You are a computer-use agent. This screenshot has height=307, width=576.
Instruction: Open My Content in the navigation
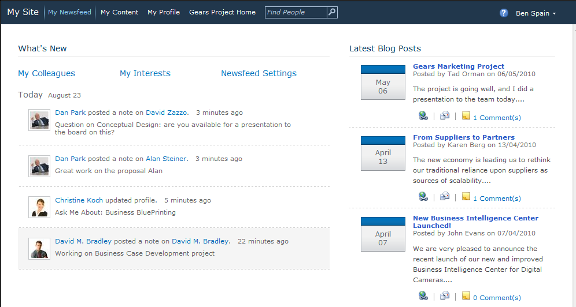coord(119,12)
